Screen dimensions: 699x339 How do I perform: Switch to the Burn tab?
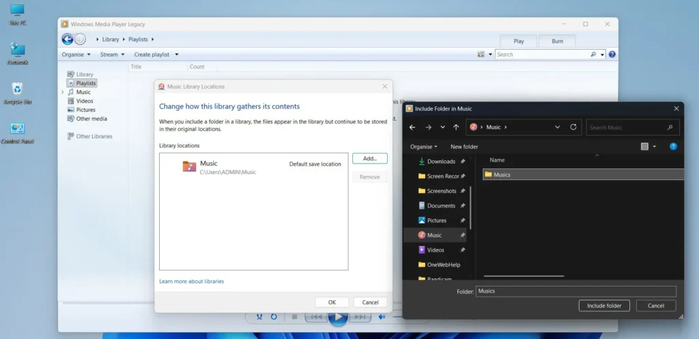point(557,41)
